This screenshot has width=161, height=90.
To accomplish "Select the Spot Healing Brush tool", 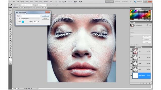I will click(x=10, y=24).
